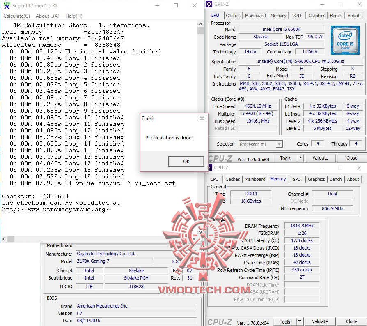The height and width of the screenshot is (326, 367).
Task: Open the Help(H) menu in Super PI
Action: coord(74,16)
